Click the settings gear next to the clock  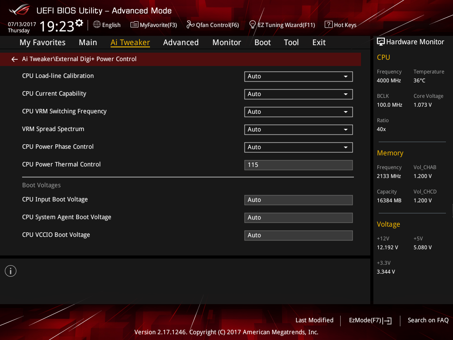(x=79, y=23)
